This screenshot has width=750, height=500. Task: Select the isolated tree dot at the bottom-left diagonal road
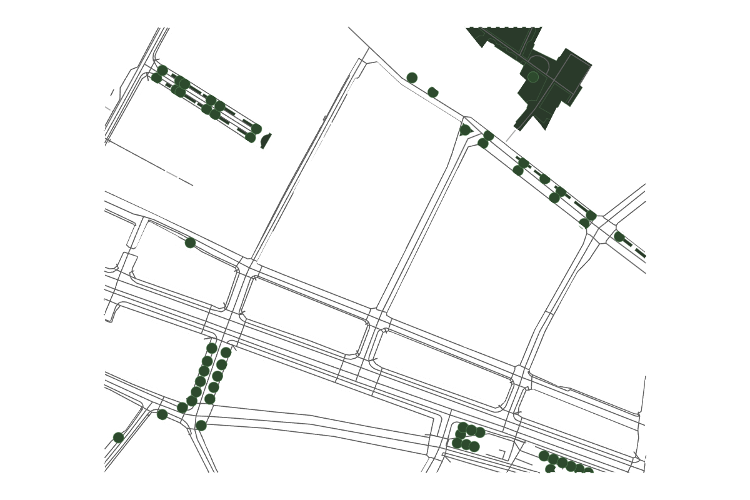tap(119, 437)
